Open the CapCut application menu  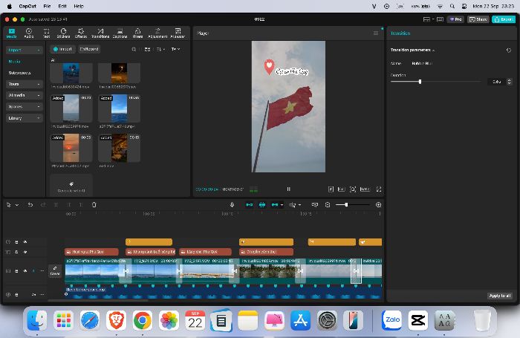click(x=27, y=6)
